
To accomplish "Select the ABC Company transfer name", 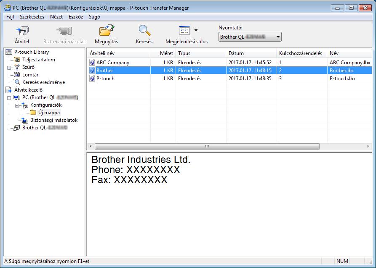I will [113, 63].
